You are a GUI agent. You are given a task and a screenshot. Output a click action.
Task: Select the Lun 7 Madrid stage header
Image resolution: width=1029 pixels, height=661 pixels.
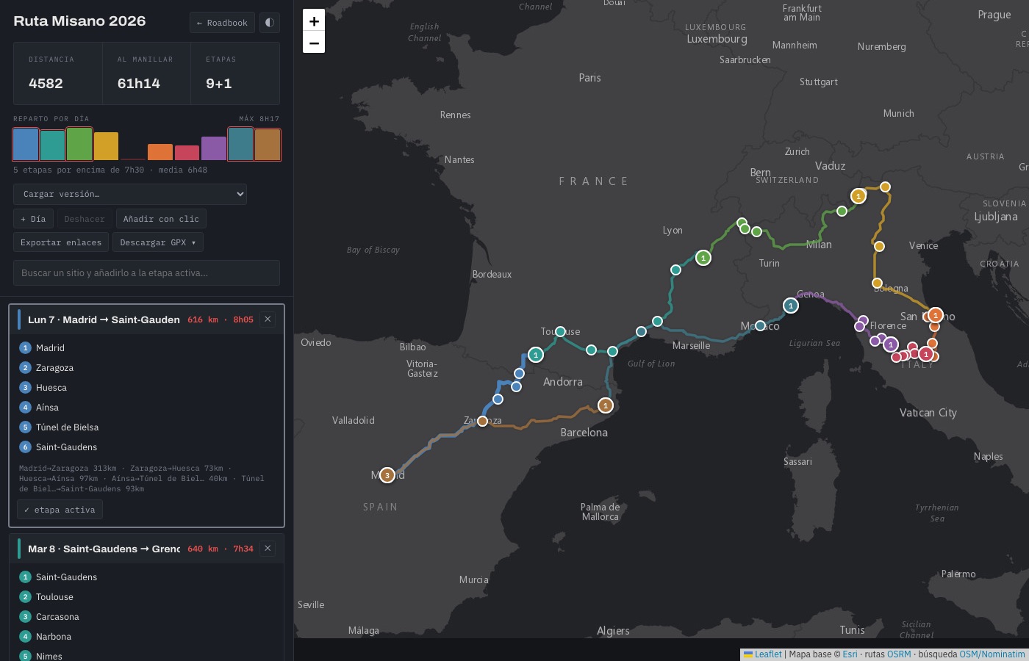[146, 319]
